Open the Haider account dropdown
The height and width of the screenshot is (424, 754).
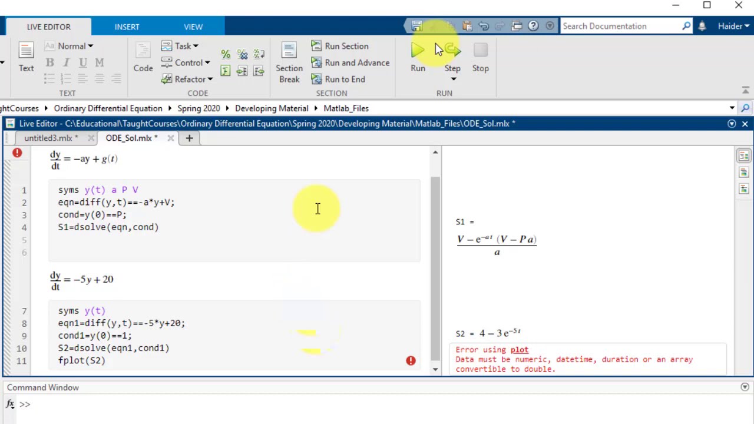click(733, 26)
